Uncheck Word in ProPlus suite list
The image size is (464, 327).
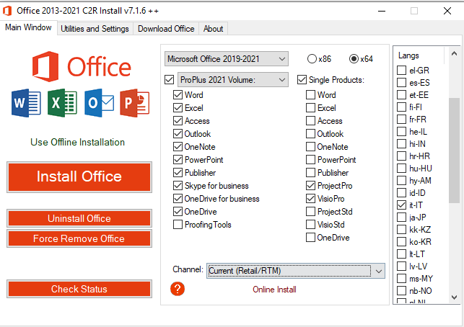click(x=178, y=95)
